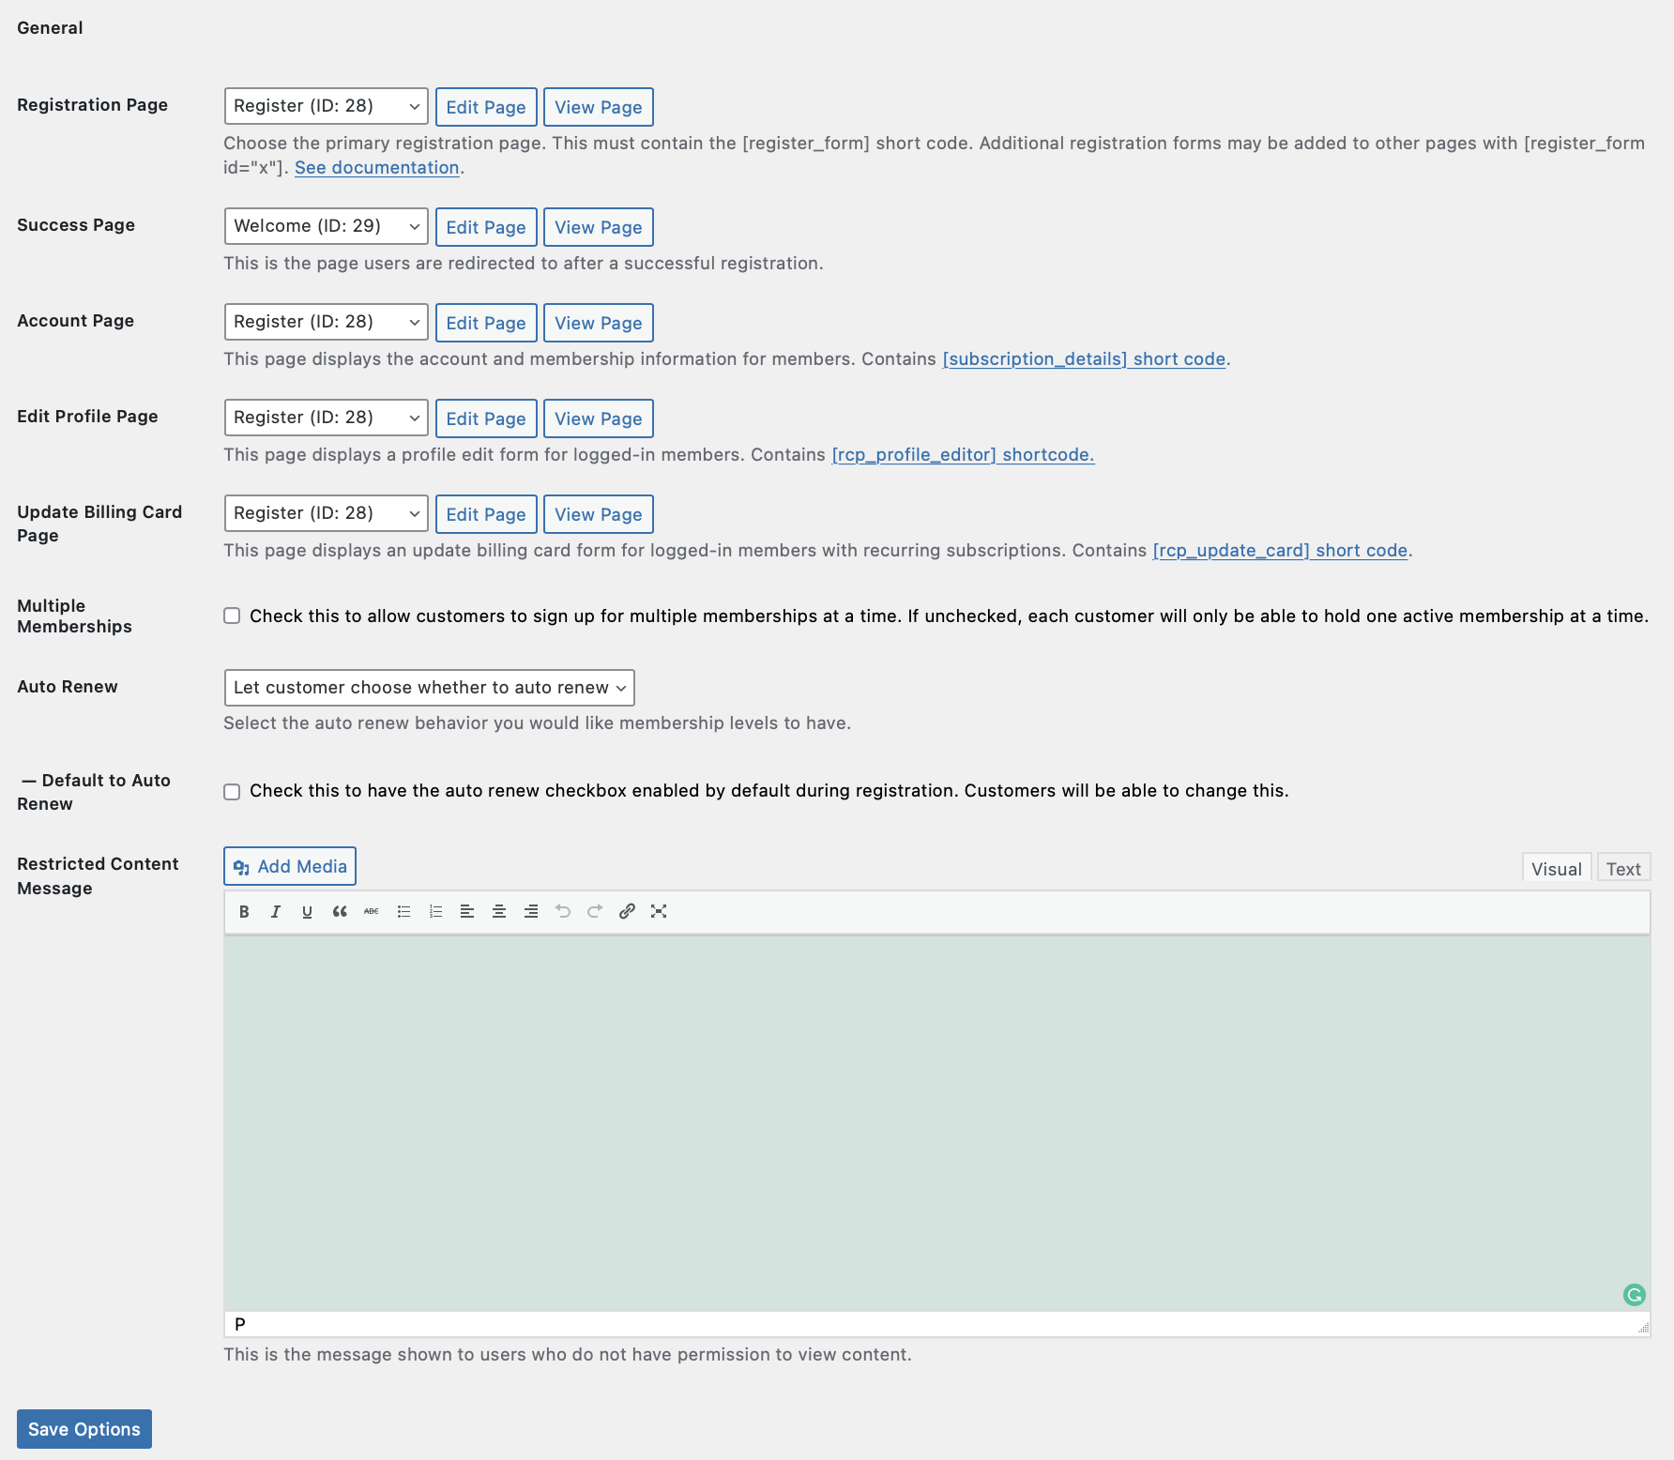Click the insert link icon
This screenshot has width=1674, height=1460.
[x=627, y=911]
